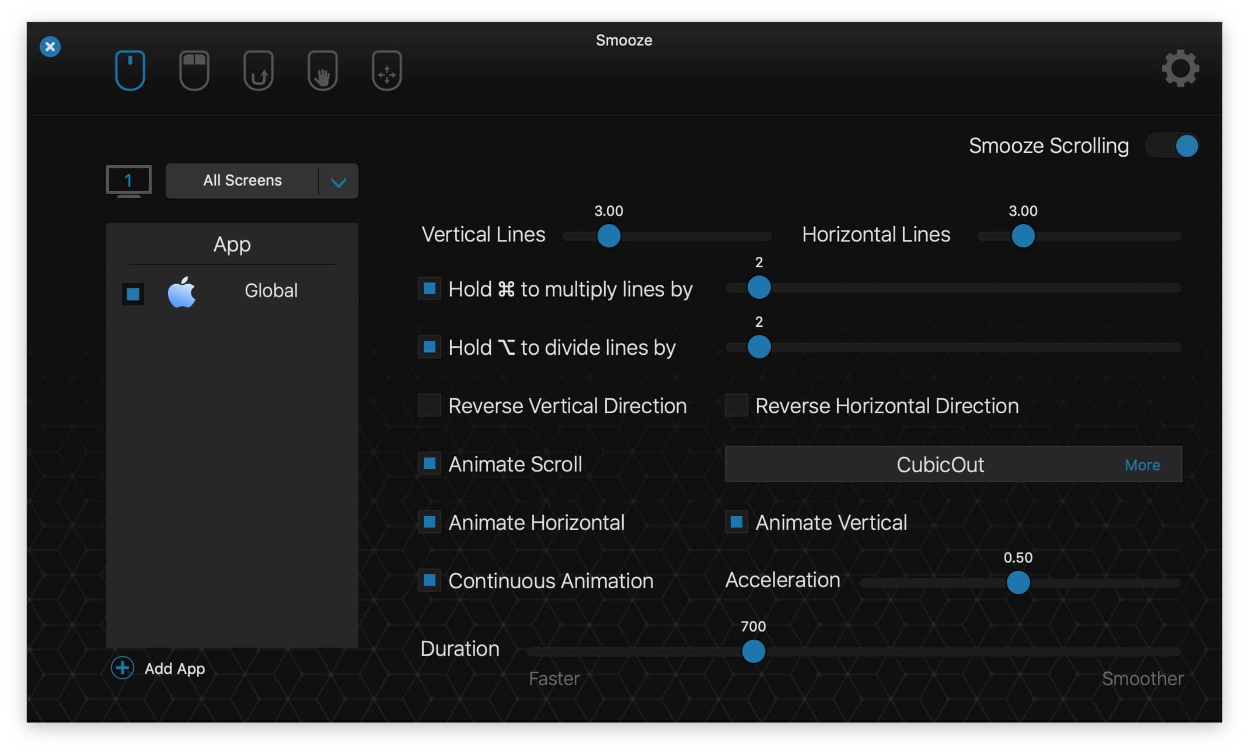1249x754 pixels.
Task: Click the Faster label under Duration
Action: coord(554,679)
